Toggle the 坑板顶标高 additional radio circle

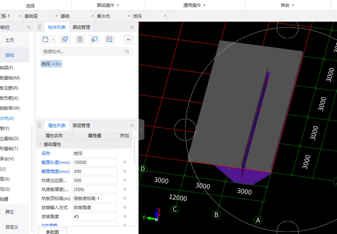pos(125,198)
